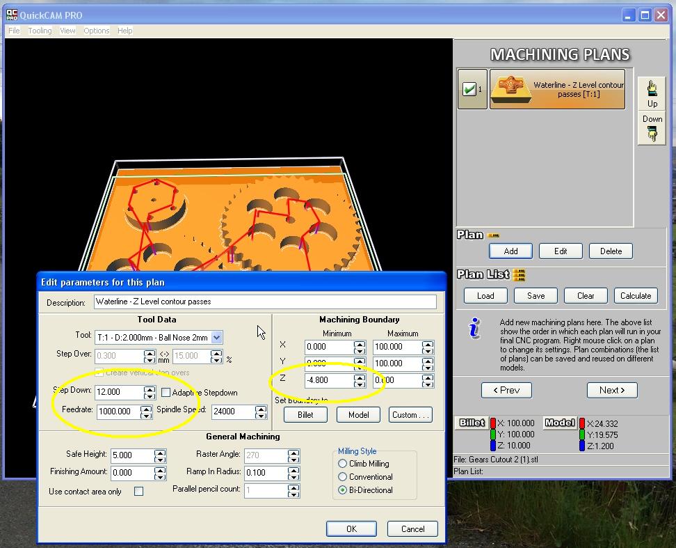Select Bi-Directional milling style

click(342, 490)
